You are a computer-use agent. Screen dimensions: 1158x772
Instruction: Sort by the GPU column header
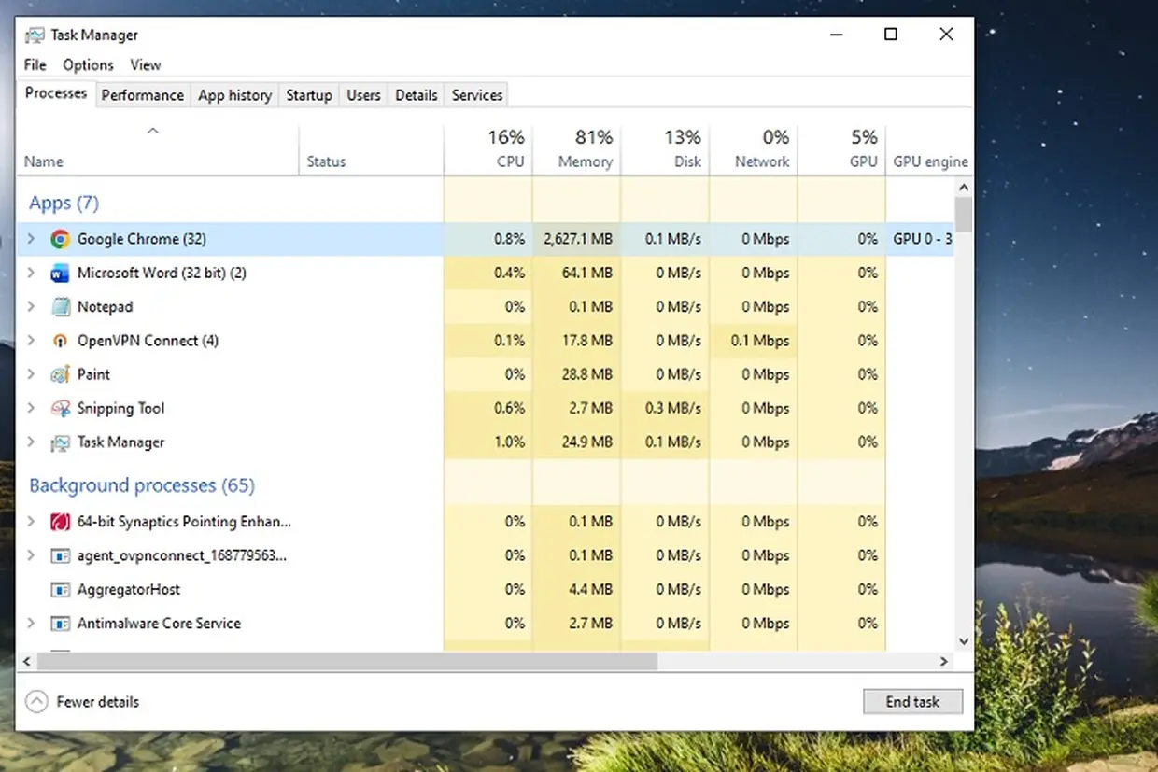coord(842,149)
